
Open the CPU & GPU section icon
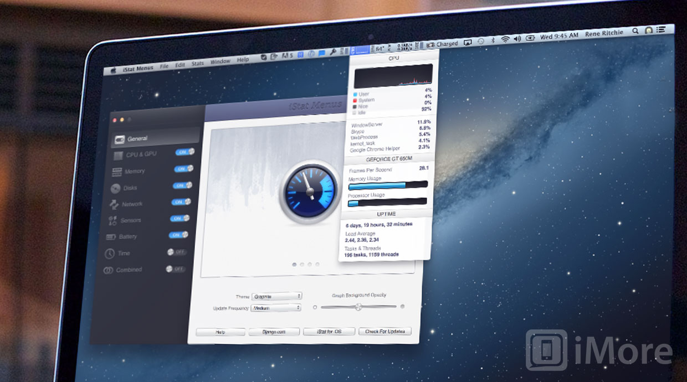click(118, 156)
